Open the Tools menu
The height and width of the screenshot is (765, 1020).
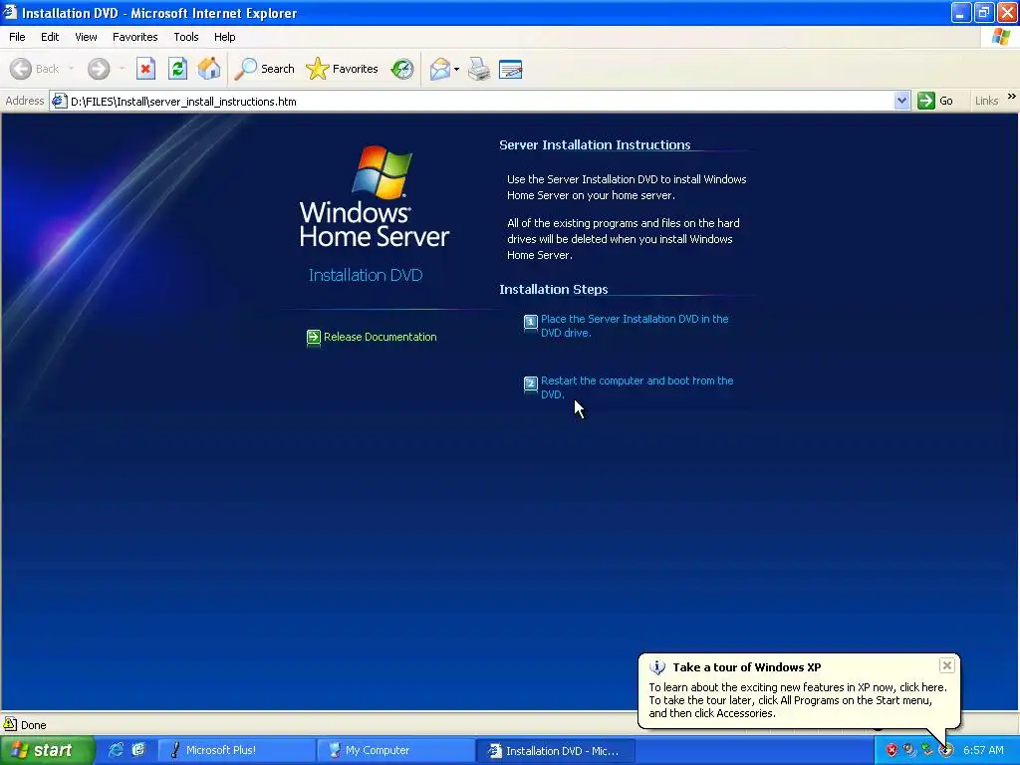tap(186, 37)
